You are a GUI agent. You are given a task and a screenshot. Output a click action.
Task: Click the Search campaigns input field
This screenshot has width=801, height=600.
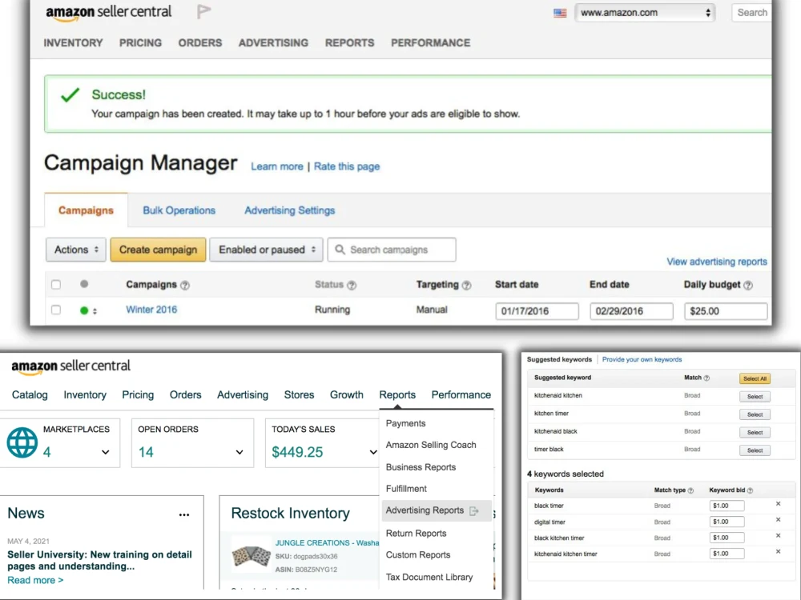[x=392, y=250]
